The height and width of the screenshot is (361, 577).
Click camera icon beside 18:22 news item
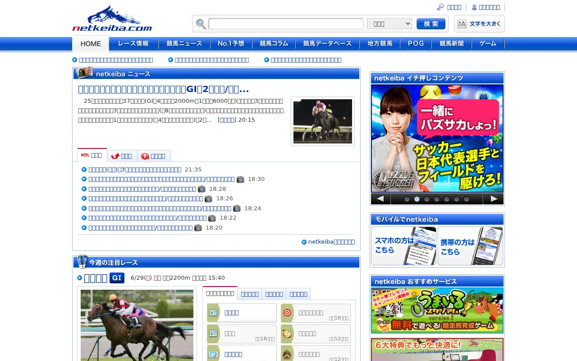pyautogui.click(x=212, y=218)
